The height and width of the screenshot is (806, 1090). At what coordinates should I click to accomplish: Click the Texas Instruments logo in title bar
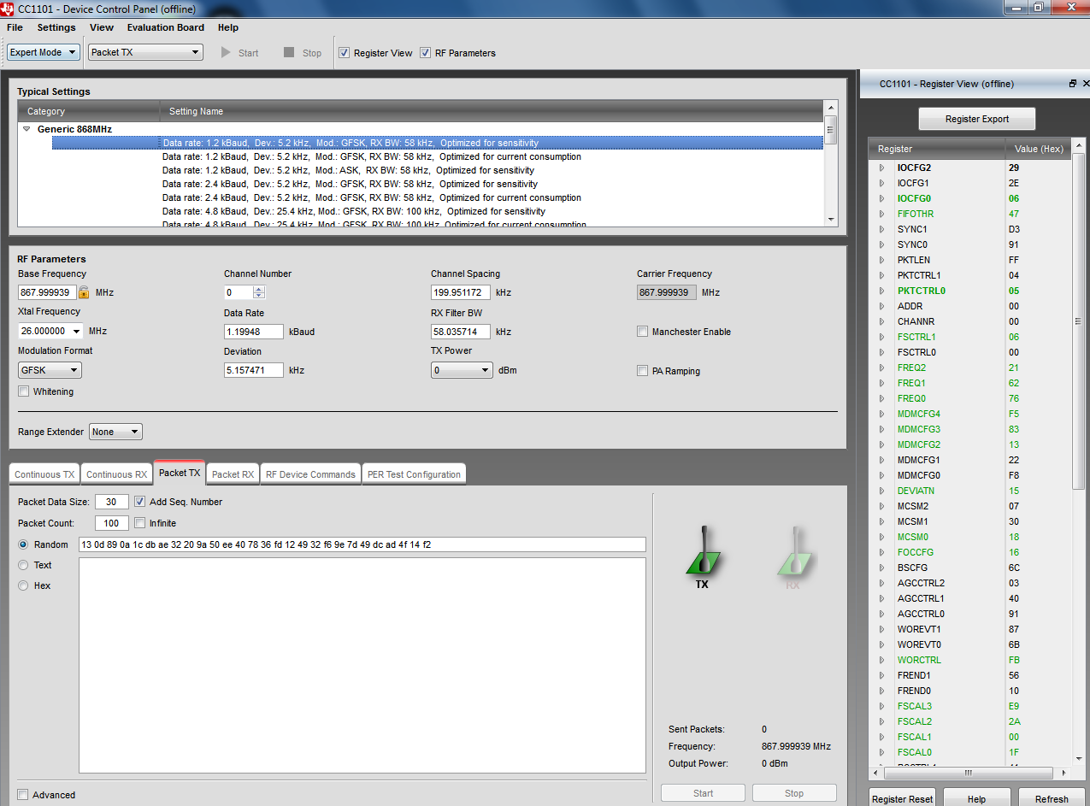[x=8, y=9]
